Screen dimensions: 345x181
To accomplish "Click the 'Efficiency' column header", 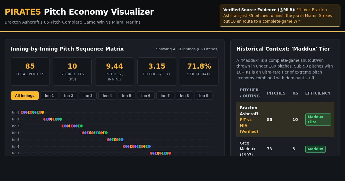I will click(x=318, y=93).
